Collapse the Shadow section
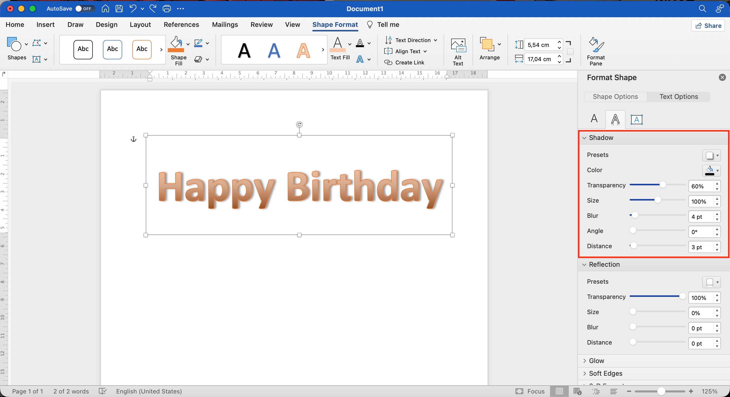730x397 pixels. coord(584,138)
